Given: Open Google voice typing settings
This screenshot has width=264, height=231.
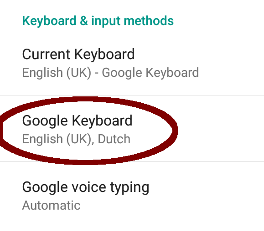Looking at the screenshot, I should [x=132, y=196].
